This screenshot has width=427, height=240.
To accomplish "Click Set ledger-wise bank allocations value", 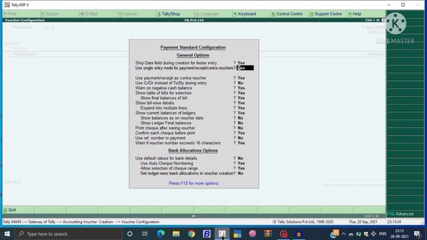I will point(240,173).
